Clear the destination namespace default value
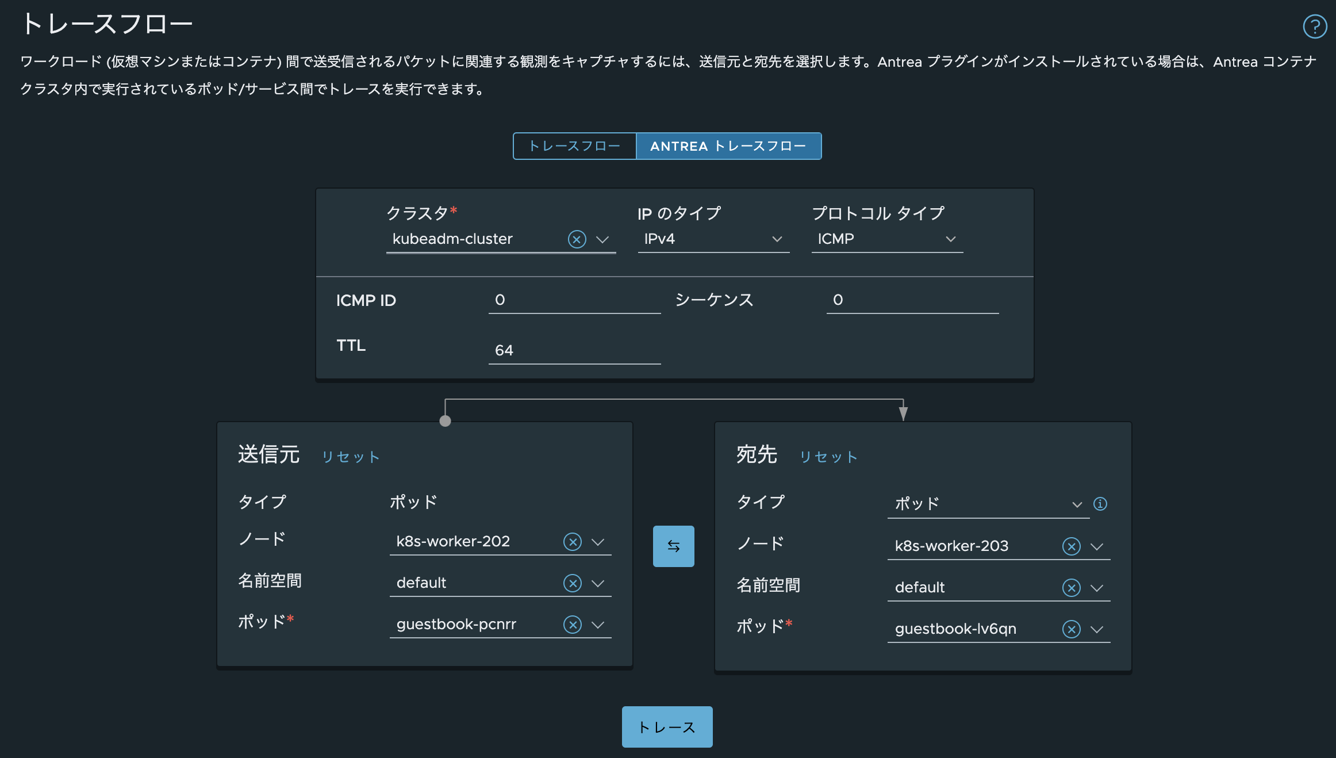 pos(1071,588)
